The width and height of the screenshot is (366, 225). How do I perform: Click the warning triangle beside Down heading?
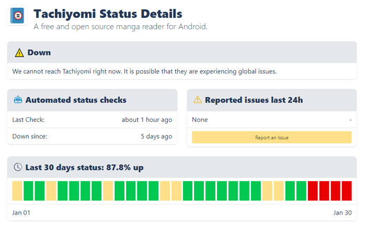tap(19, 53)
